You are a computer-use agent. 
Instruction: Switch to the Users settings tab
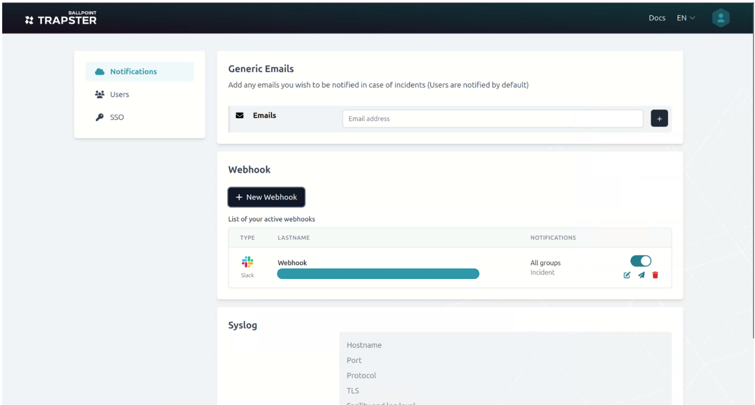[x=120, y=94]
